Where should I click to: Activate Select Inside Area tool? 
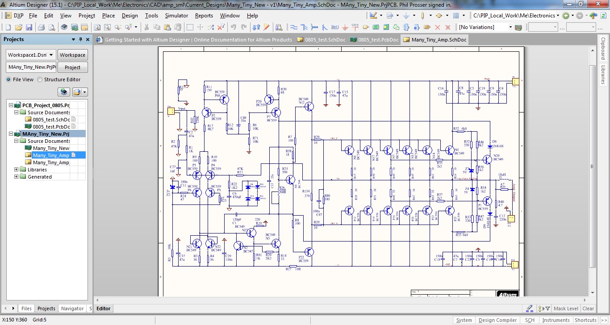(x=190, y=27)
